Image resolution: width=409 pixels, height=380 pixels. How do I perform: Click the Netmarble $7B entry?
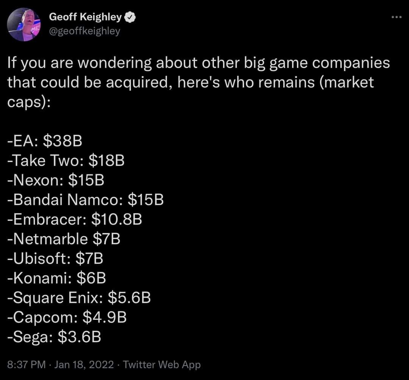click(64, 239)
